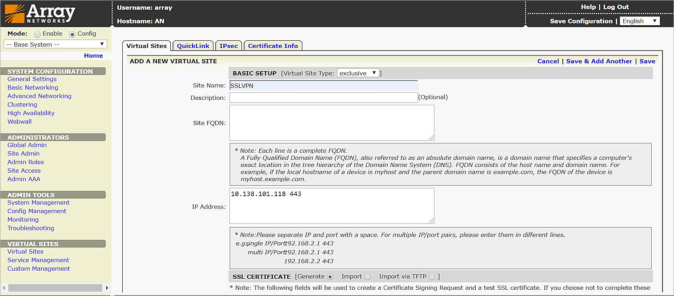Click inside the Description field
This screenshot has width=674, height=296.
[x=323, y=97]
